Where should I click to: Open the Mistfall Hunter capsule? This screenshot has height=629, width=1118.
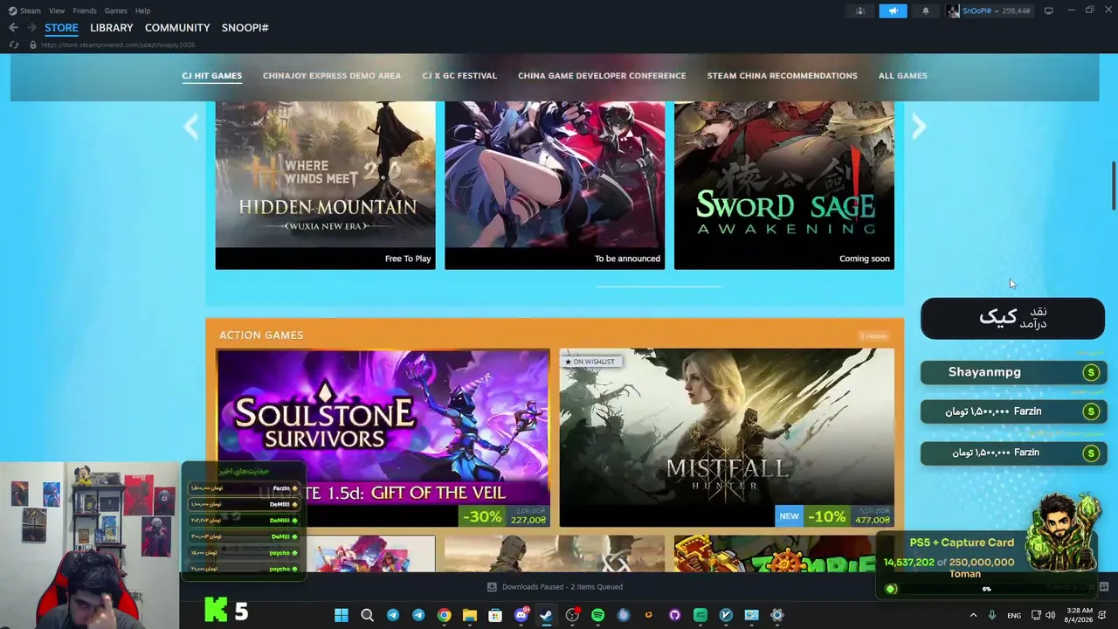coord(727,438)
